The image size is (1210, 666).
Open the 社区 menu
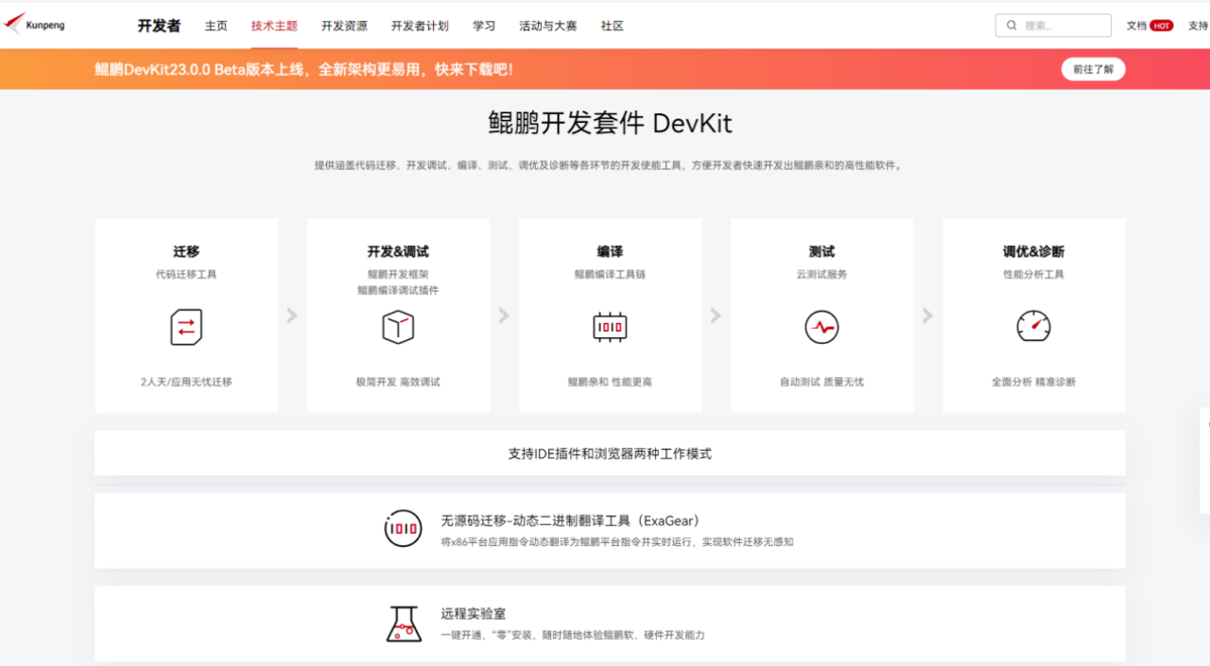(613, 26)
